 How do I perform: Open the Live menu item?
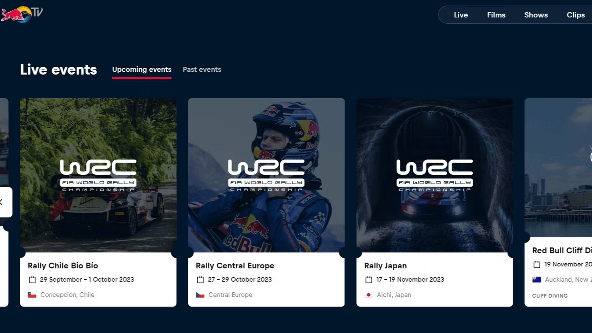[x=461, y=15]
